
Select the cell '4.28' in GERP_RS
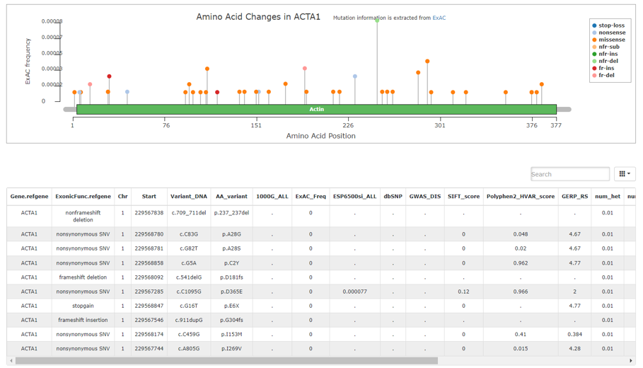574,349
